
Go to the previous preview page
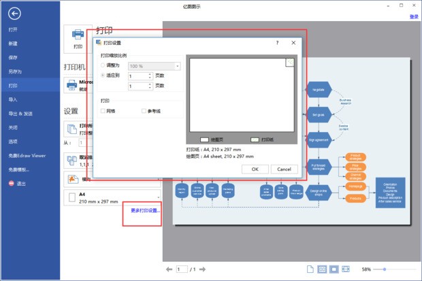coord(169,269)
